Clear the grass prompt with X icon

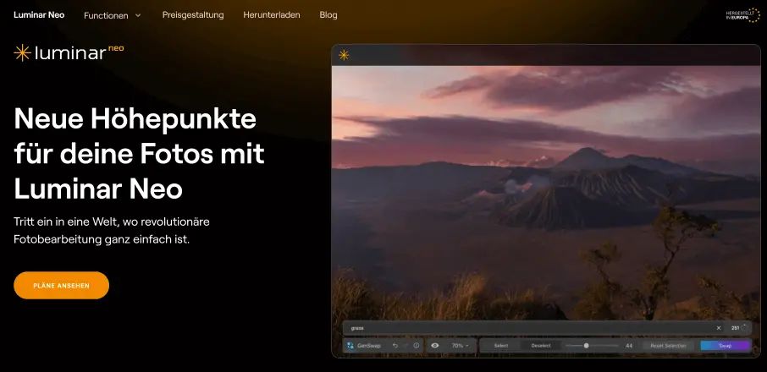719,328
